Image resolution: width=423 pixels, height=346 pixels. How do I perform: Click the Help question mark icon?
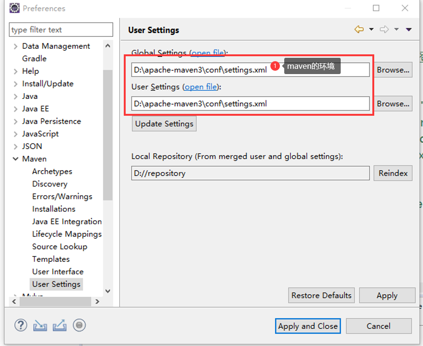tap(21, 325)
